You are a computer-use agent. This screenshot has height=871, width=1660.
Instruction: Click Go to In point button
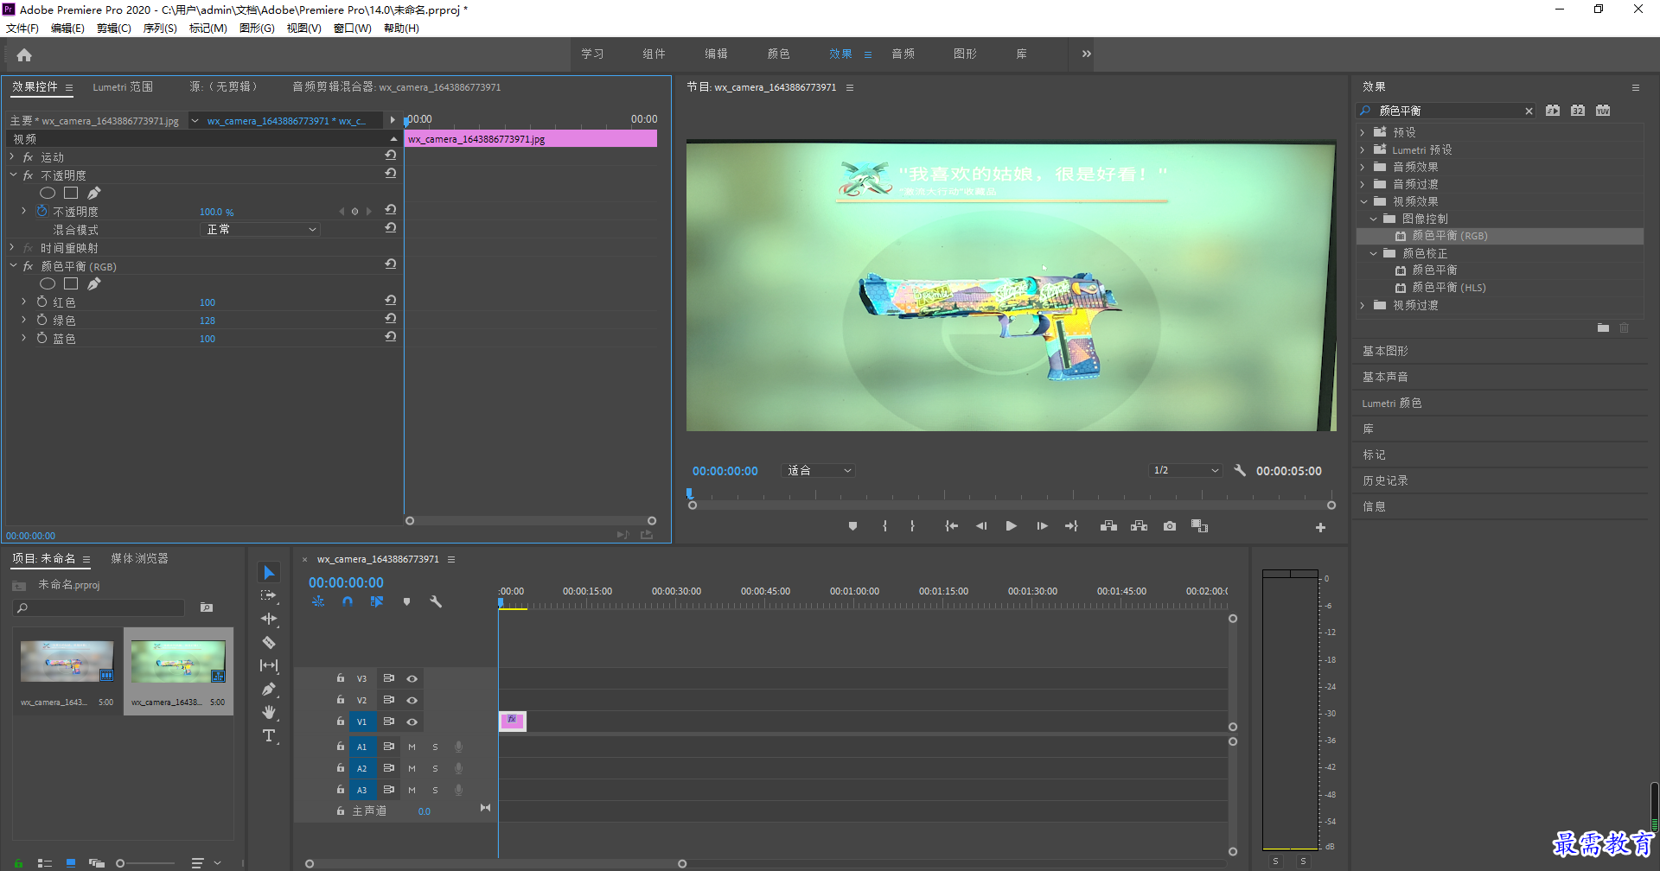tap(951, 526)
